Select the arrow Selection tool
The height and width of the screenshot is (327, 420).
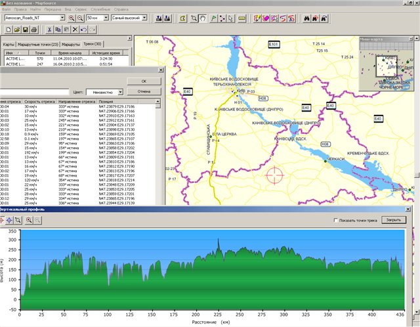tap(230, 18)
